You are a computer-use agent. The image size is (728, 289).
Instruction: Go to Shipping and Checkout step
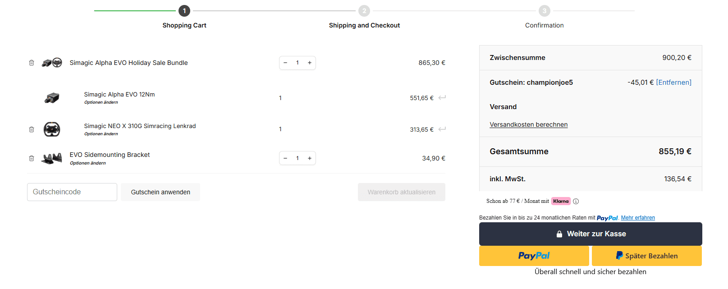pos(364,25)
